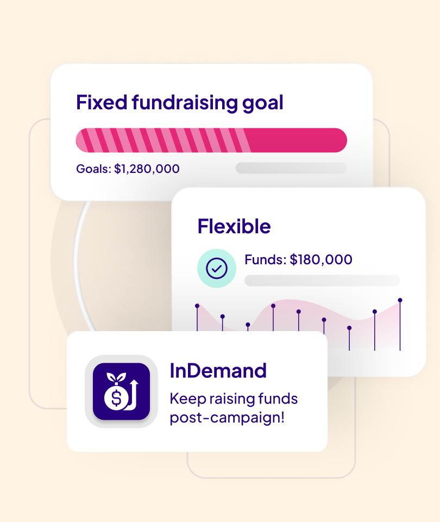
Task: Click the highest chart data point on the far right
Action: [x=400, y=300]
